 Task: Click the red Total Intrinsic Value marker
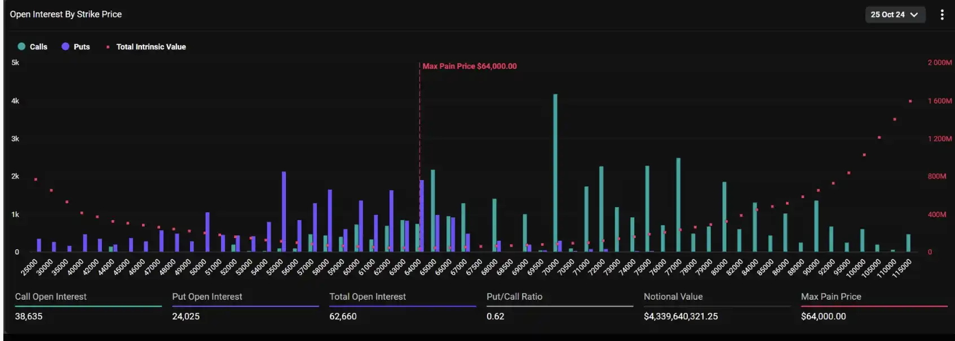pyautogui.click(x=108, y=47)
